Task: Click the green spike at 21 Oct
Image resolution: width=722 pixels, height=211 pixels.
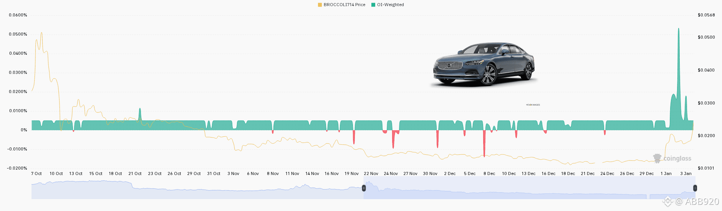Action: (x=140, y=115)
